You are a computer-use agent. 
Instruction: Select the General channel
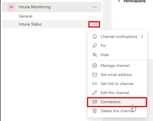point(25,16)
